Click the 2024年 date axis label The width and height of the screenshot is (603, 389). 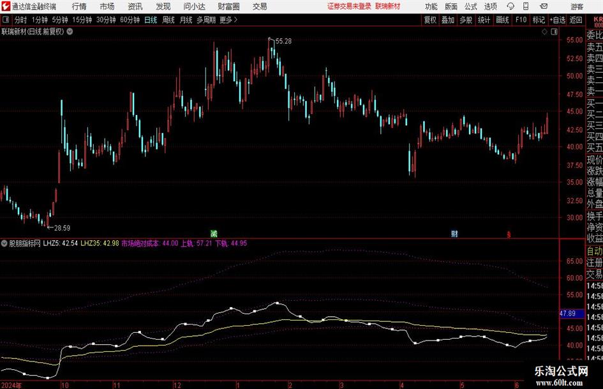pyautogui.click(x=11, y=385)
